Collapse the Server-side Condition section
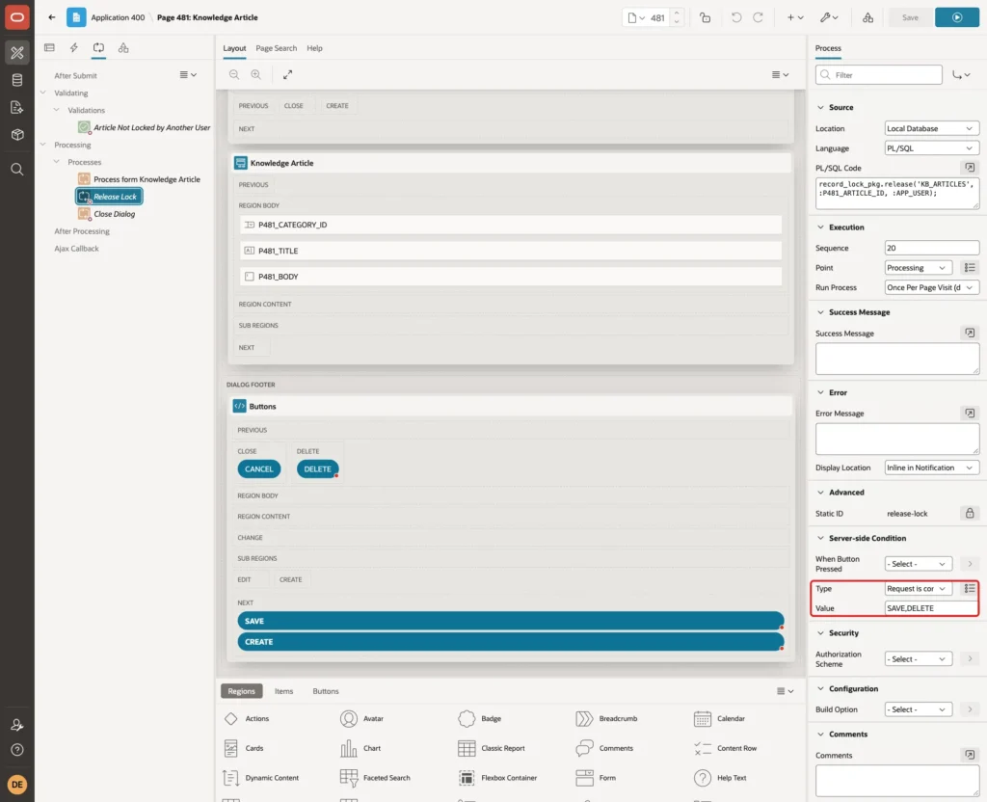987x802 pixels. point(820,538)
